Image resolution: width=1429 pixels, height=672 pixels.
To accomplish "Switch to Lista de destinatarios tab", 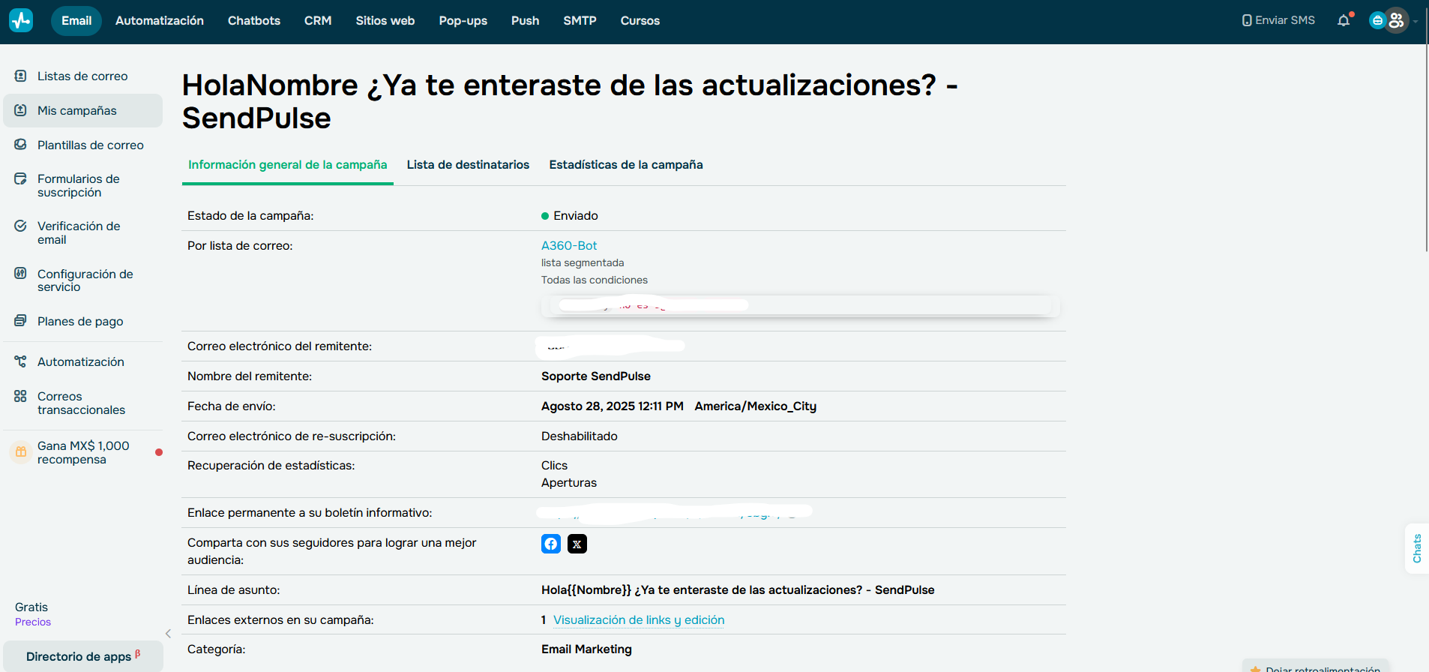I will pos(468,164).
